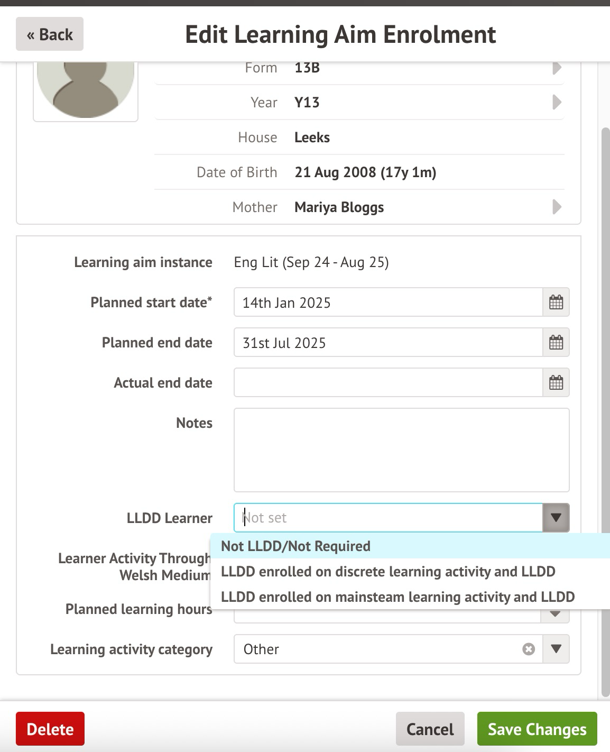Screen dimensions: 610x752
Task: Open the Year Y13 row arrow
Action: 556,102
